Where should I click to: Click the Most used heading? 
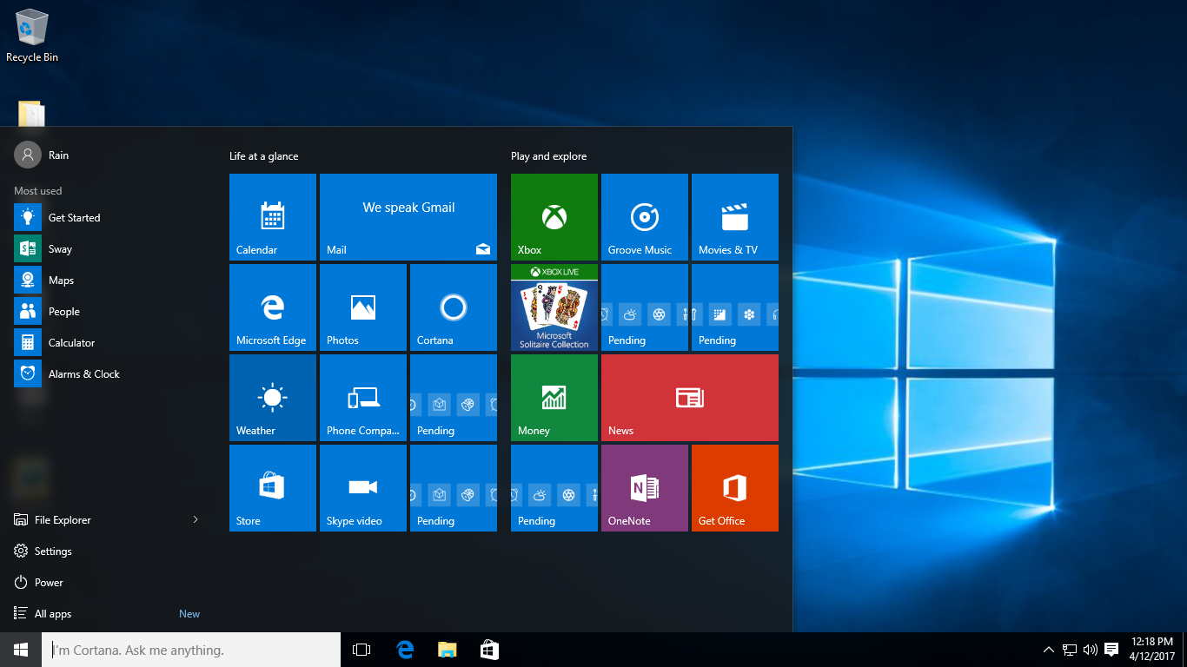(x=37, y=191)
